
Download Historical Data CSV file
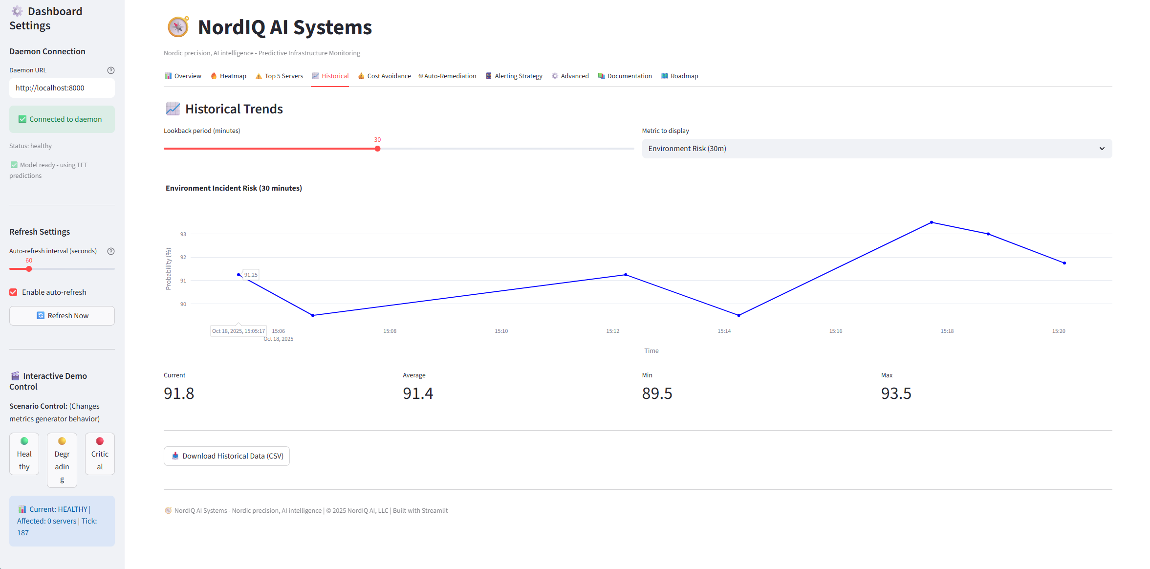[x=227, y=456]
